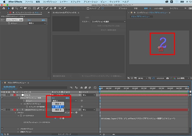Click the Graph Editor icon in timeline

click(95, 88)
